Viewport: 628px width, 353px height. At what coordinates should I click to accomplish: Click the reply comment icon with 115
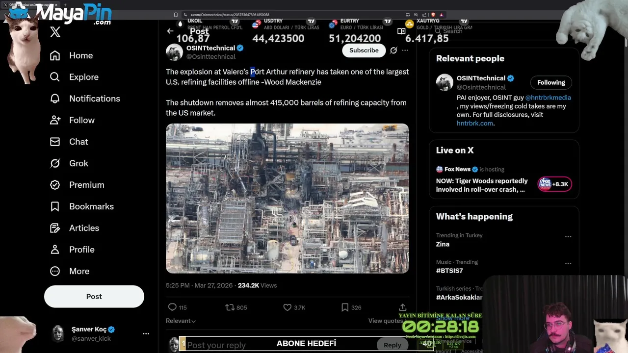(x=172, y=307)
